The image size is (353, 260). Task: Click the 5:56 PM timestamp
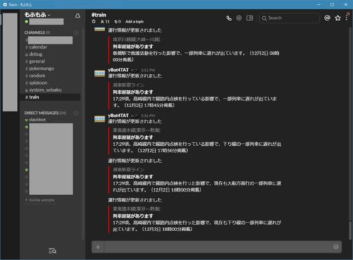[148, 116]
